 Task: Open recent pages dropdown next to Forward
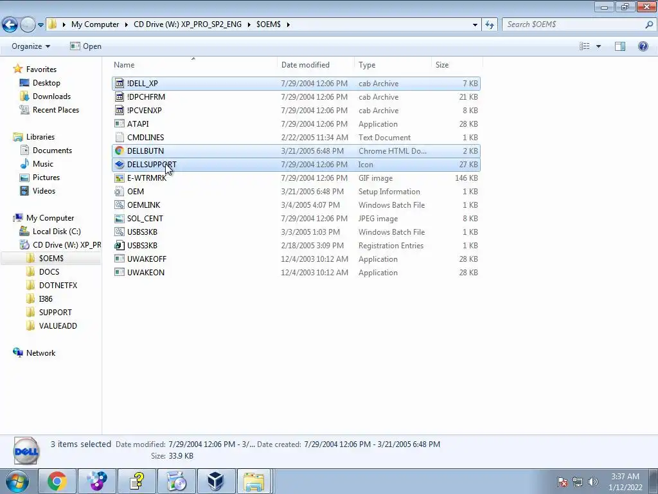click(x=40, y=25)
